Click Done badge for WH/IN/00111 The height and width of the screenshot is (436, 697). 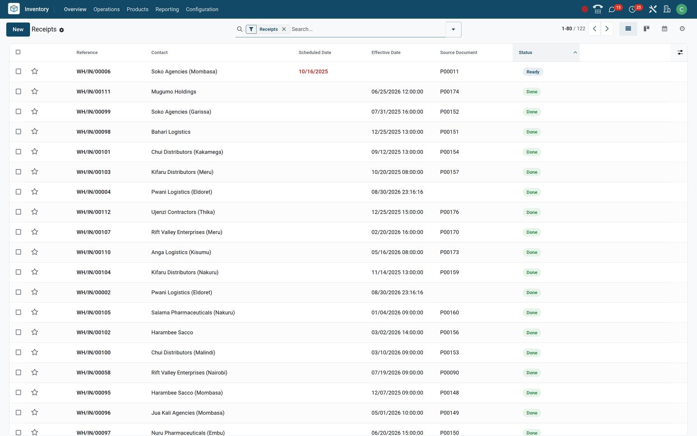(531, 92)
